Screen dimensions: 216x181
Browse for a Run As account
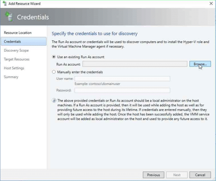(x=200, y=64)
